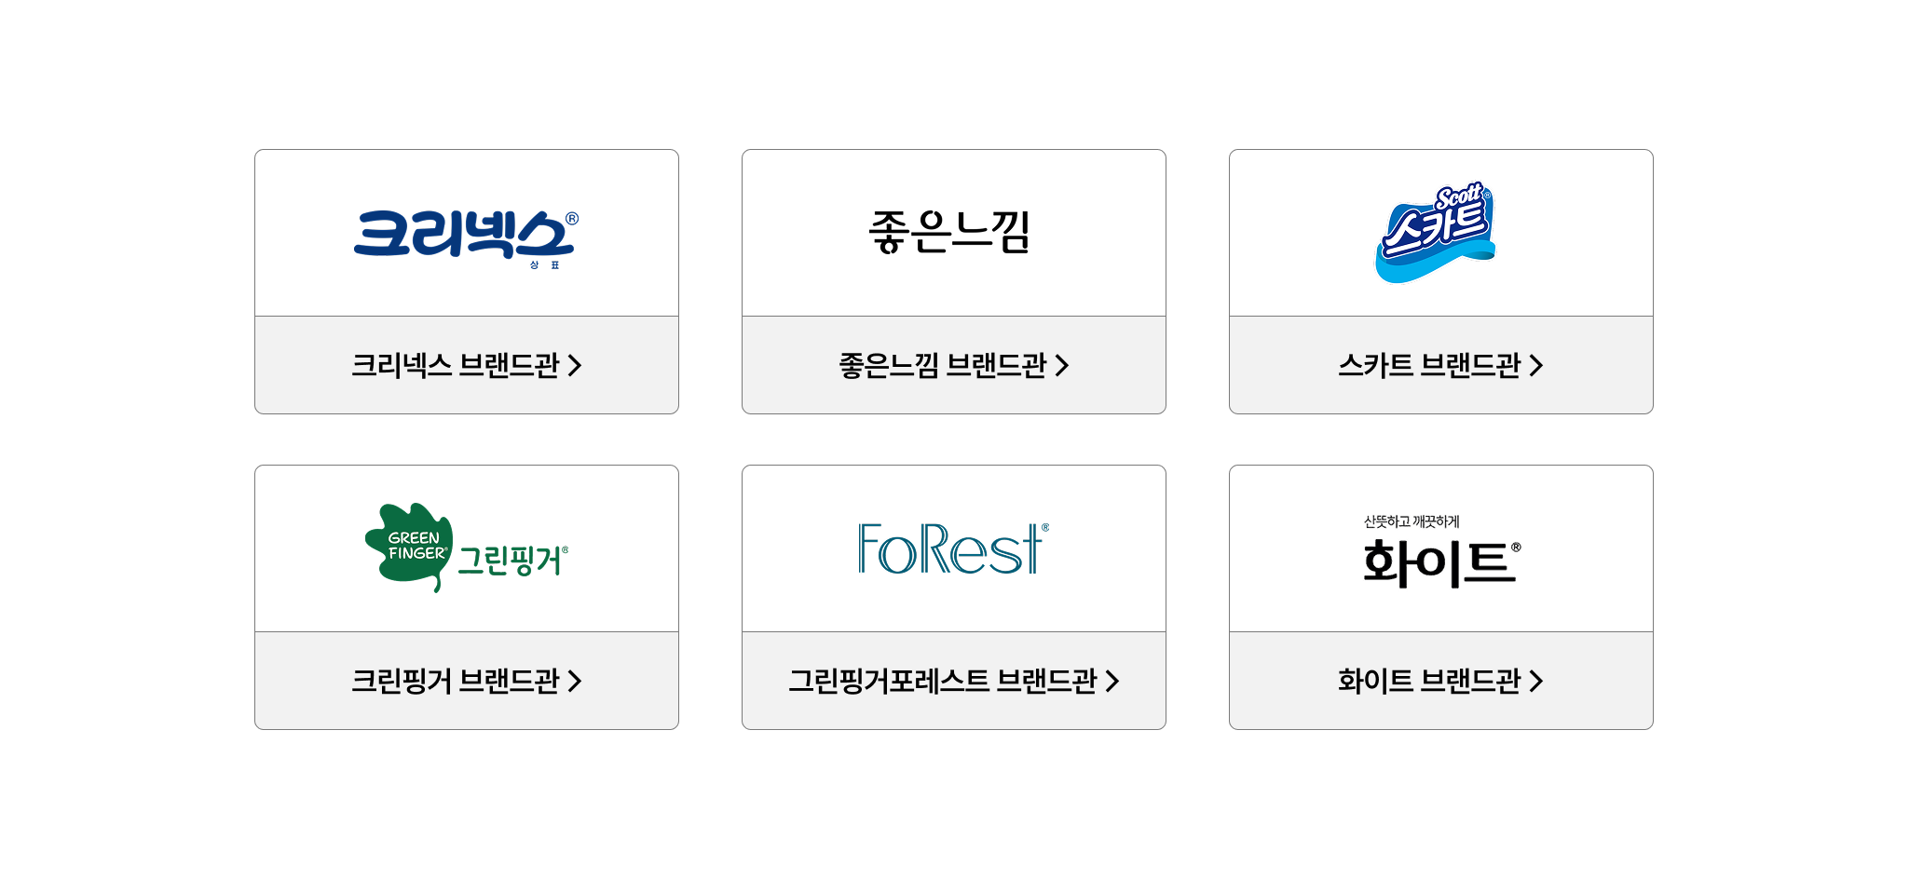Click the Green Finger leaf logo
Image resolution: width=1923 pixels, height=879 pixels.
click(409, 547)
